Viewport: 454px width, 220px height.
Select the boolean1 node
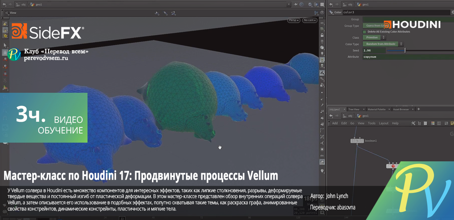(357, 141)
